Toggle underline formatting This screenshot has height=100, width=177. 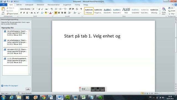tap(27, 13)
